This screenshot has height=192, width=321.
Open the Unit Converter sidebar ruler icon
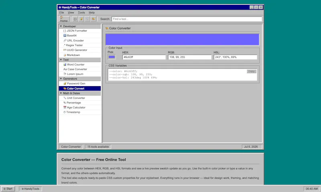(x=65, y=98)
